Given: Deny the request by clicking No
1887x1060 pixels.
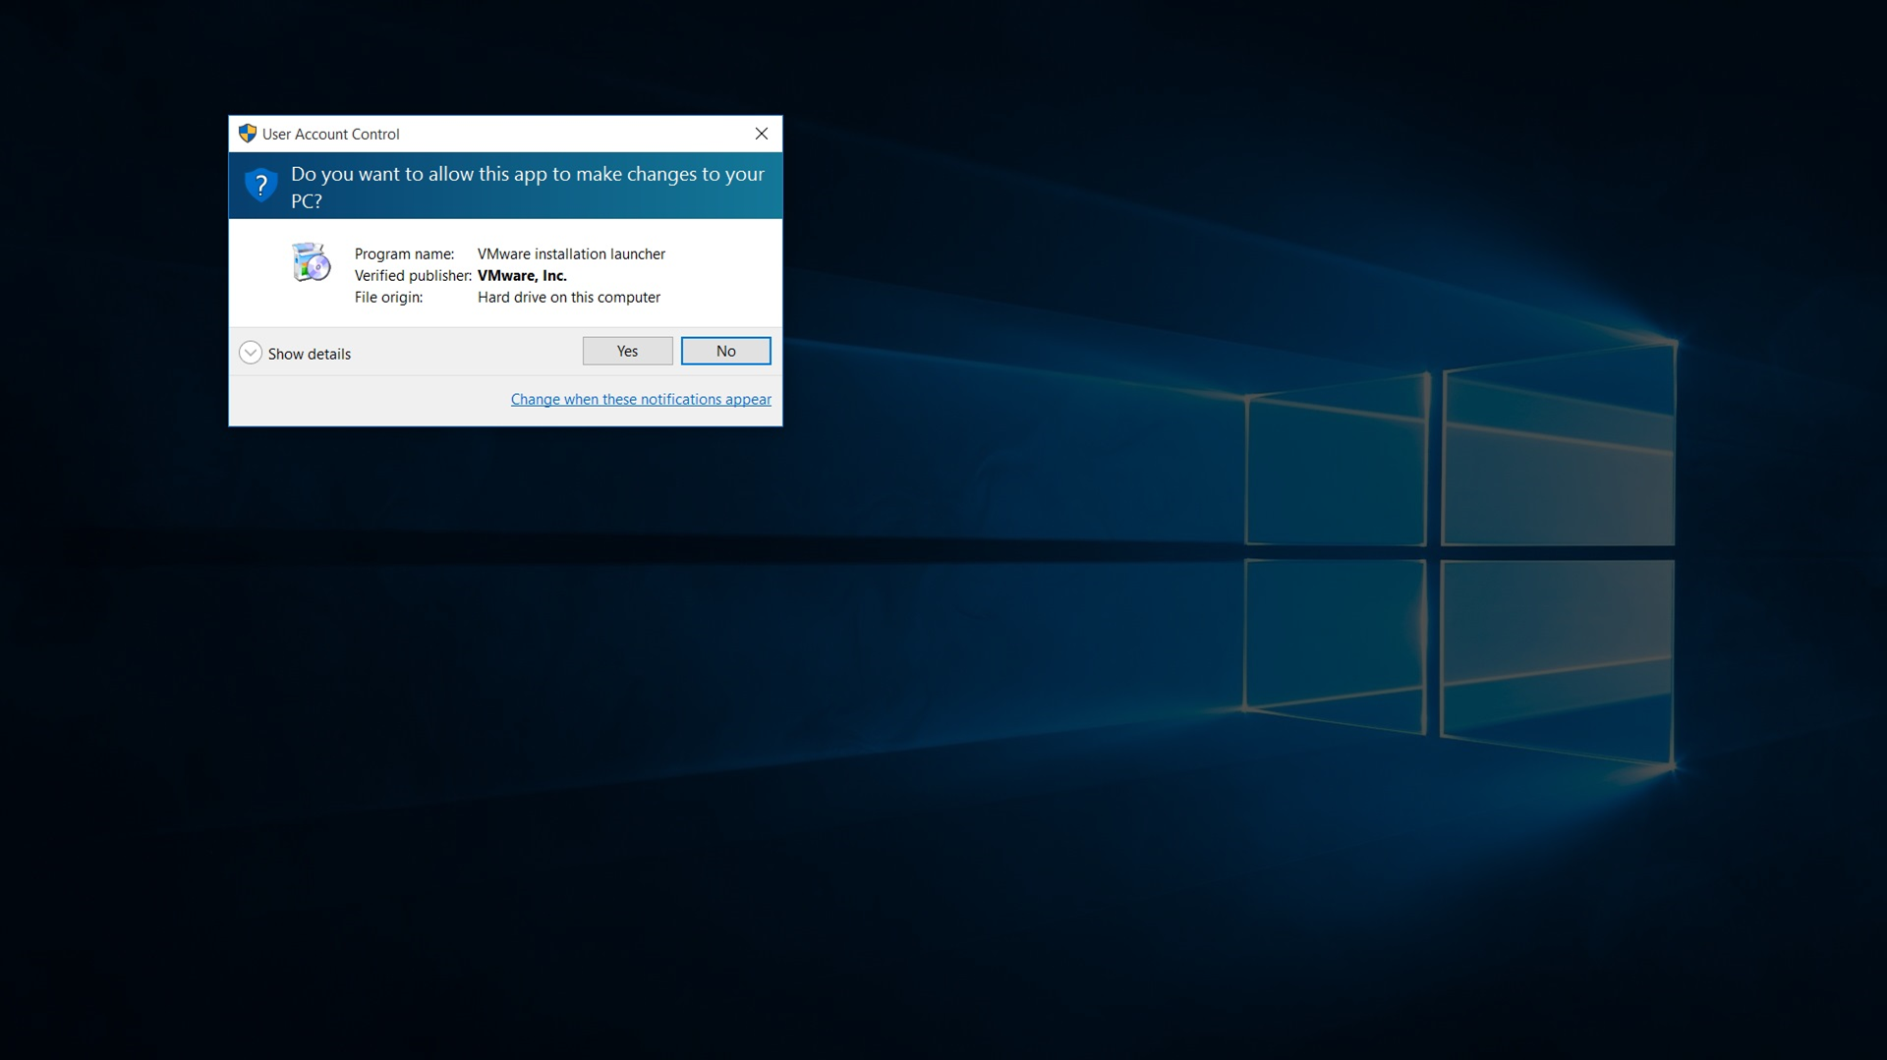Looking at the screenshot, I should click(x=724, y=351).
